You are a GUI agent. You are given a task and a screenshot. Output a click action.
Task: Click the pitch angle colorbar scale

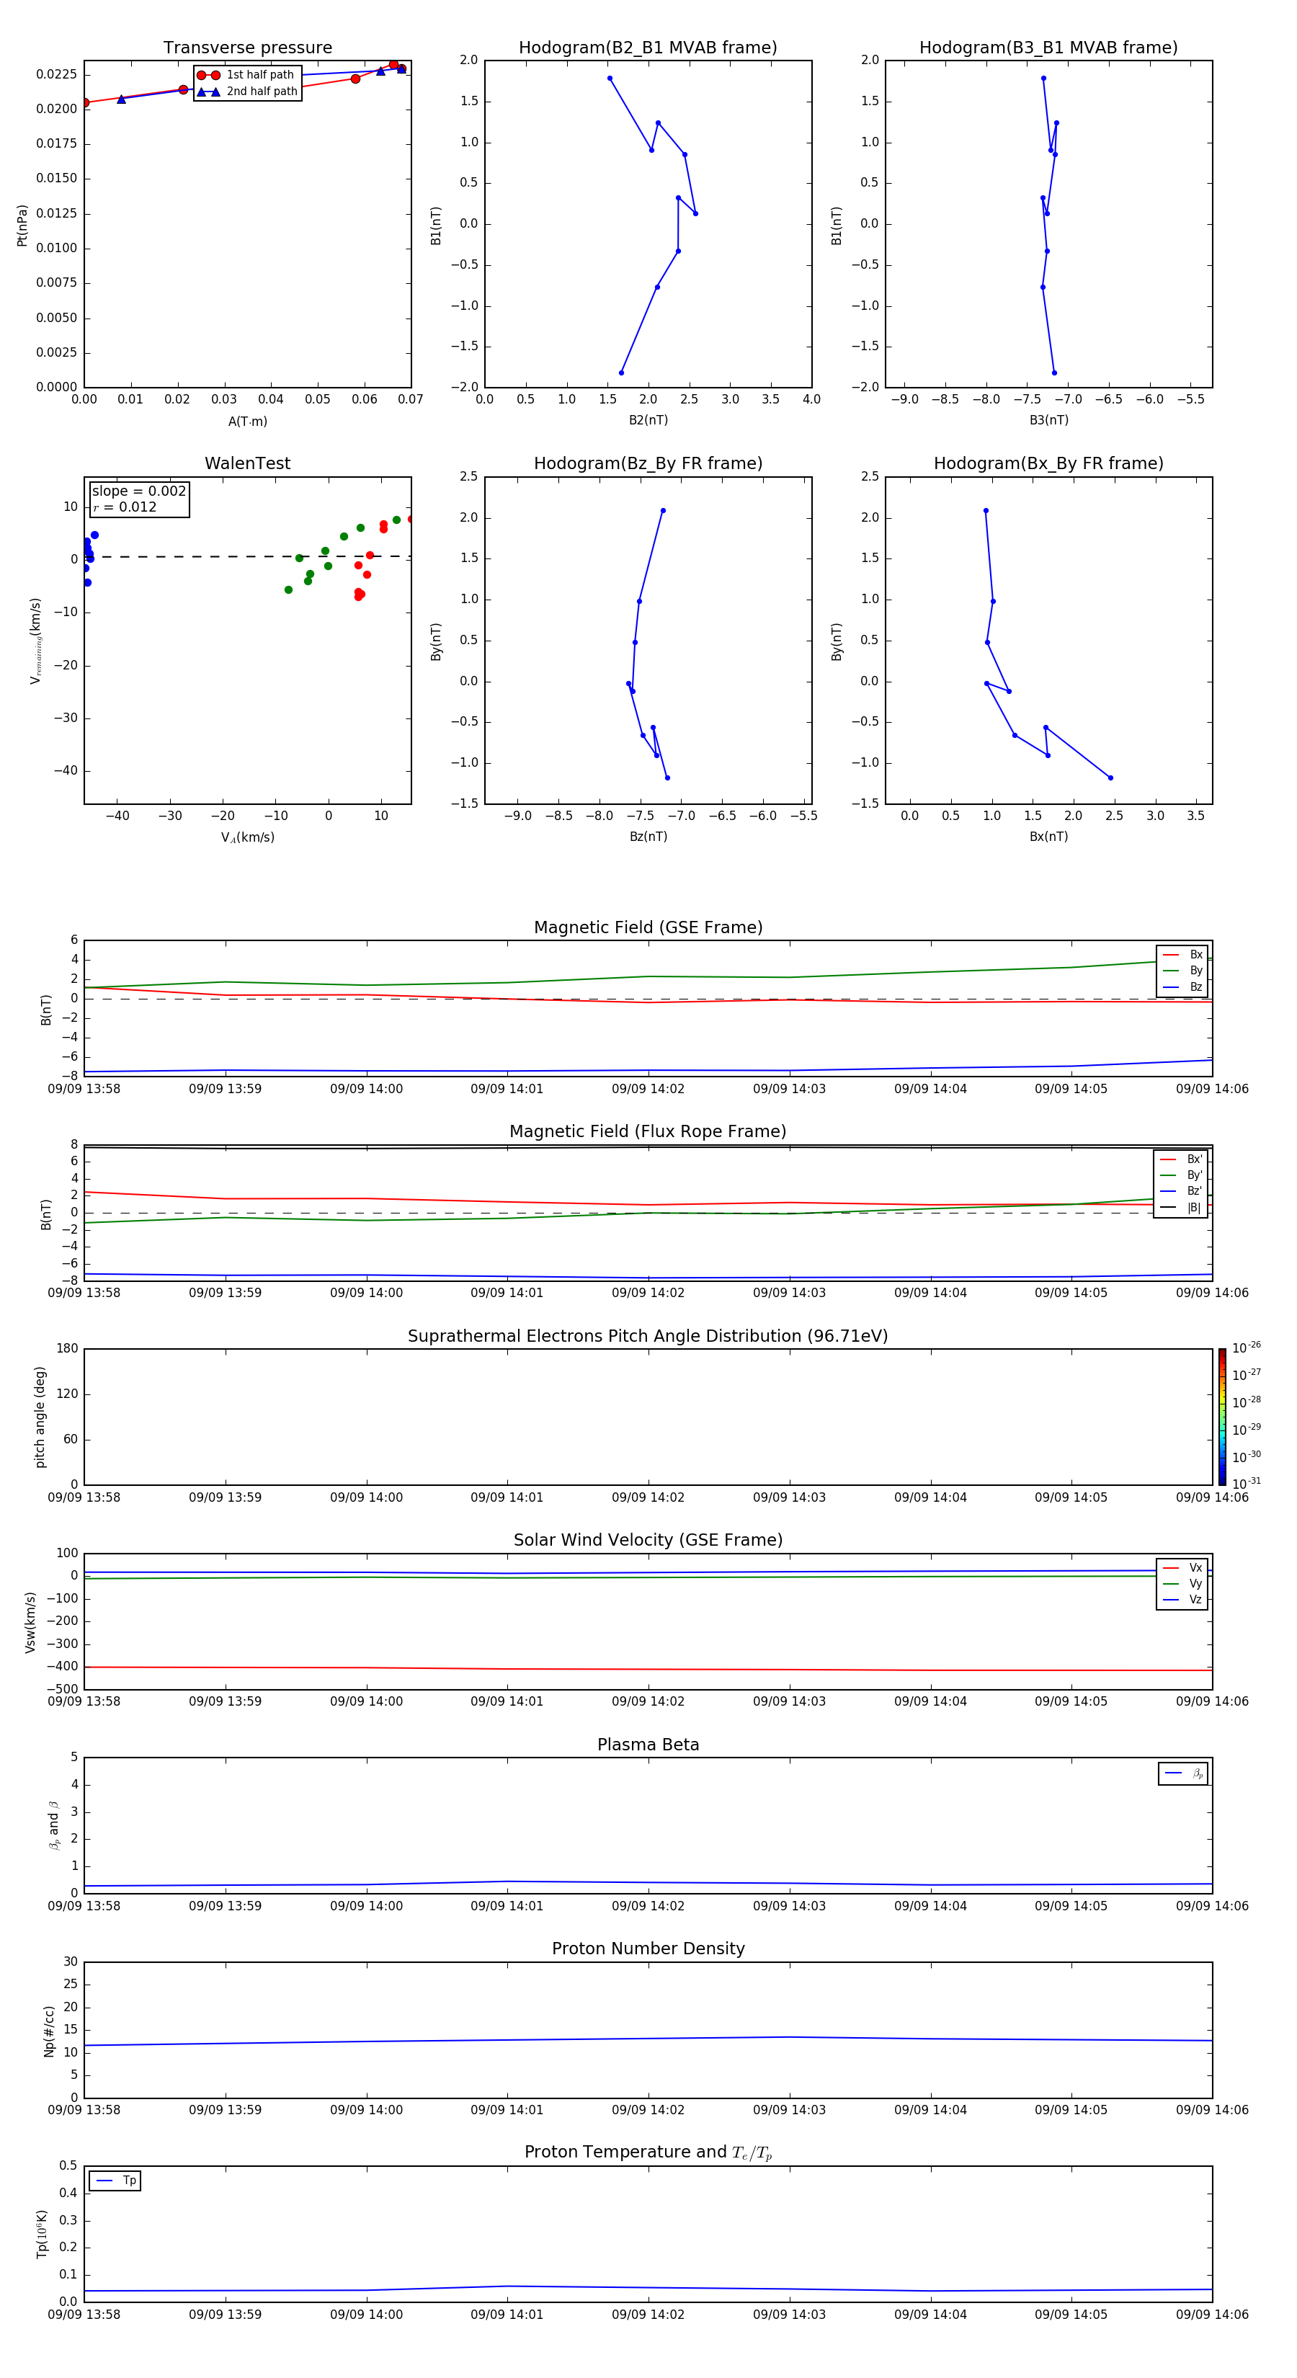(x=1222, y=1417)
